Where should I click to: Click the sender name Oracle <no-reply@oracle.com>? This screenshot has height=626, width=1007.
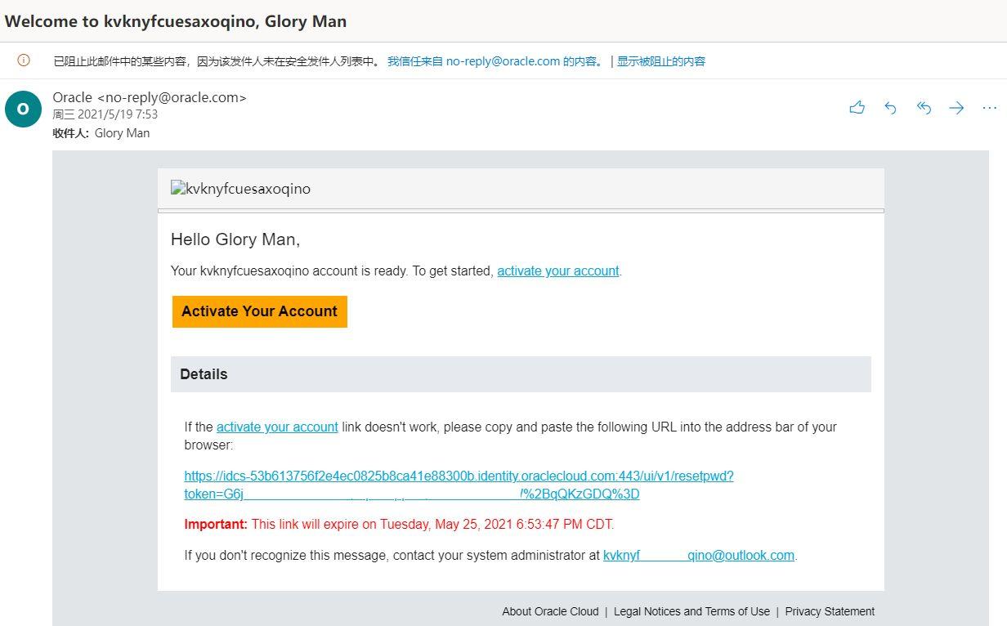150,97
